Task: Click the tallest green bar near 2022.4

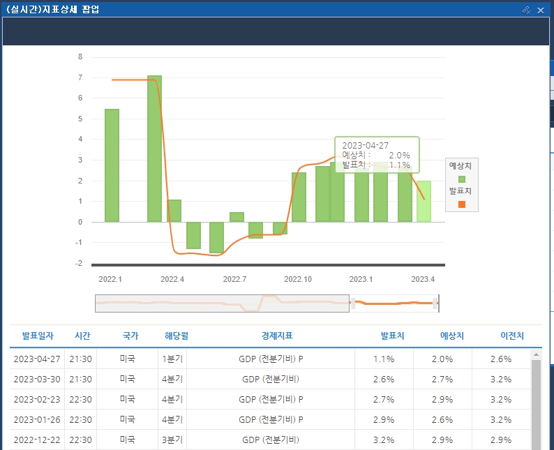Action: coord(154,149)
